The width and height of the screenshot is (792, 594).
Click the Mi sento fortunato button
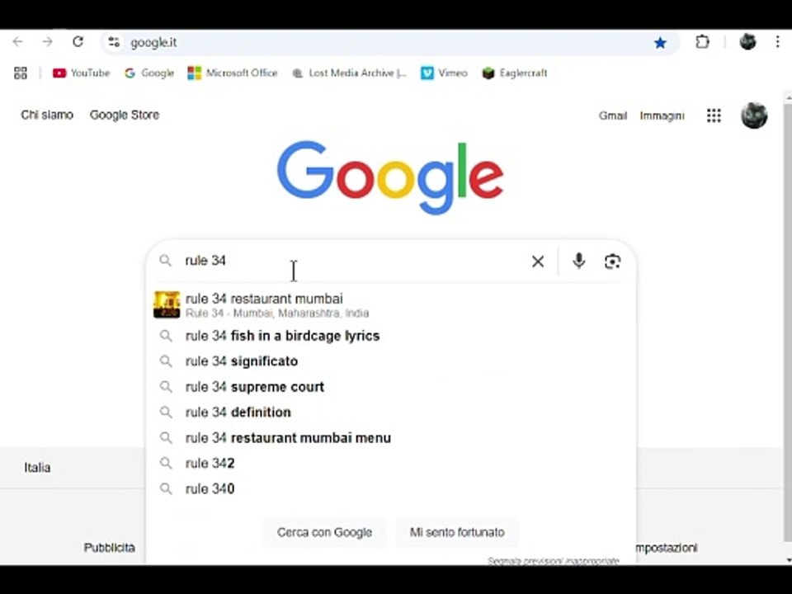[x=457, y=532]
